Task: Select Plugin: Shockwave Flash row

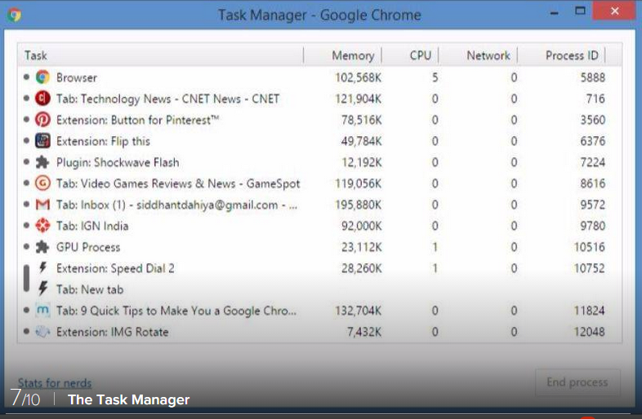Action: pos(319,162)
